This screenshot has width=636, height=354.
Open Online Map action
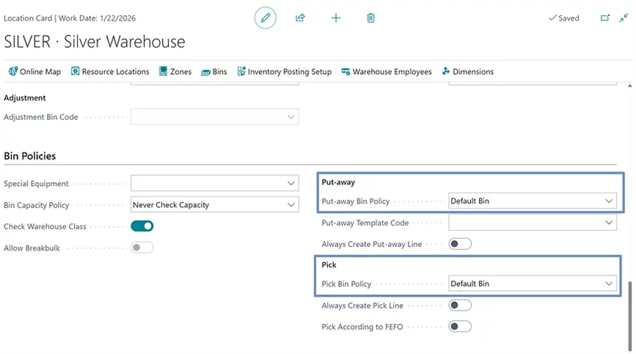click(x=34, y=71)
